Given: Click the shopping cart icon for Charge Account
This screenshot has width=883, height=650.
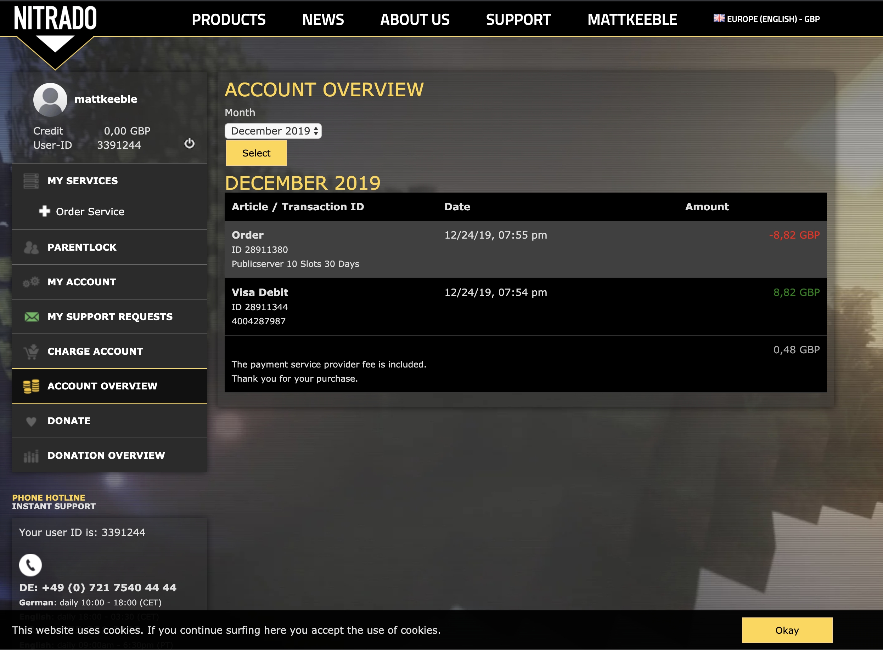Looking at the screenshot, I should (x=32, y=351).
